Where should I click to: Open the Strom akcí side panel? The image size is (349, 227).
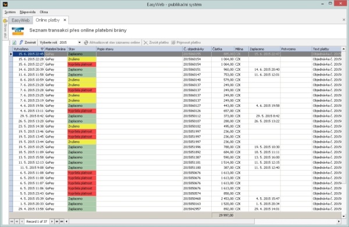click(x=5, y=29)
